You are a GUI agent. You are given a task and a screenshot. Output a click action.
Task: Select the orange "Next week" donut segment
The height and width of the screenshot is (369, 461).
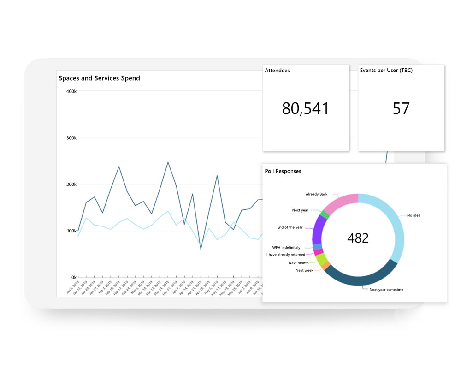pyautogui.click(x=326, y=266)
